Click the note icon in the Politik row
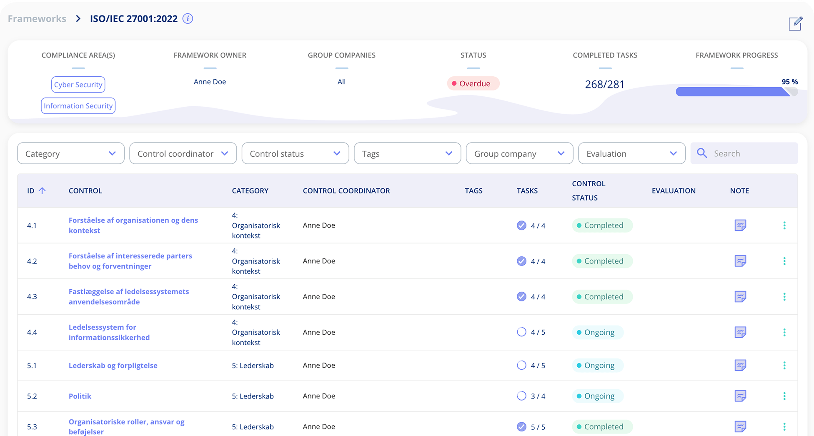Screen dimensions: 814x436 point(740,396)
